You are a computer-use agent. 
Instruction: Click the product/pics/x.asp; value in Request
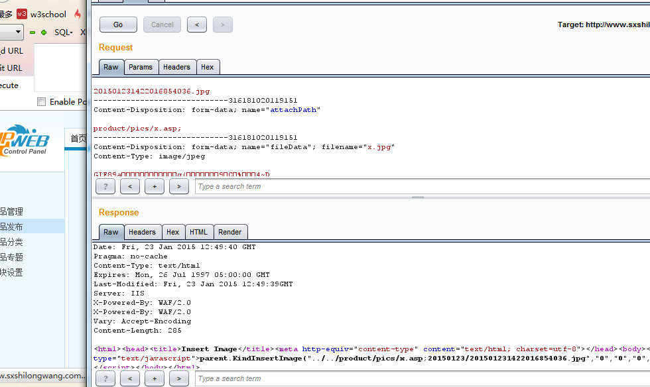pos(137,129)
